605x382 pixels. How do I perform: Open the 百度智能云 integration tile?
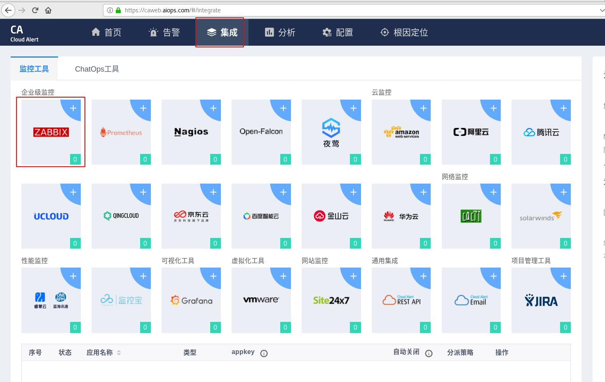point(261,216)
